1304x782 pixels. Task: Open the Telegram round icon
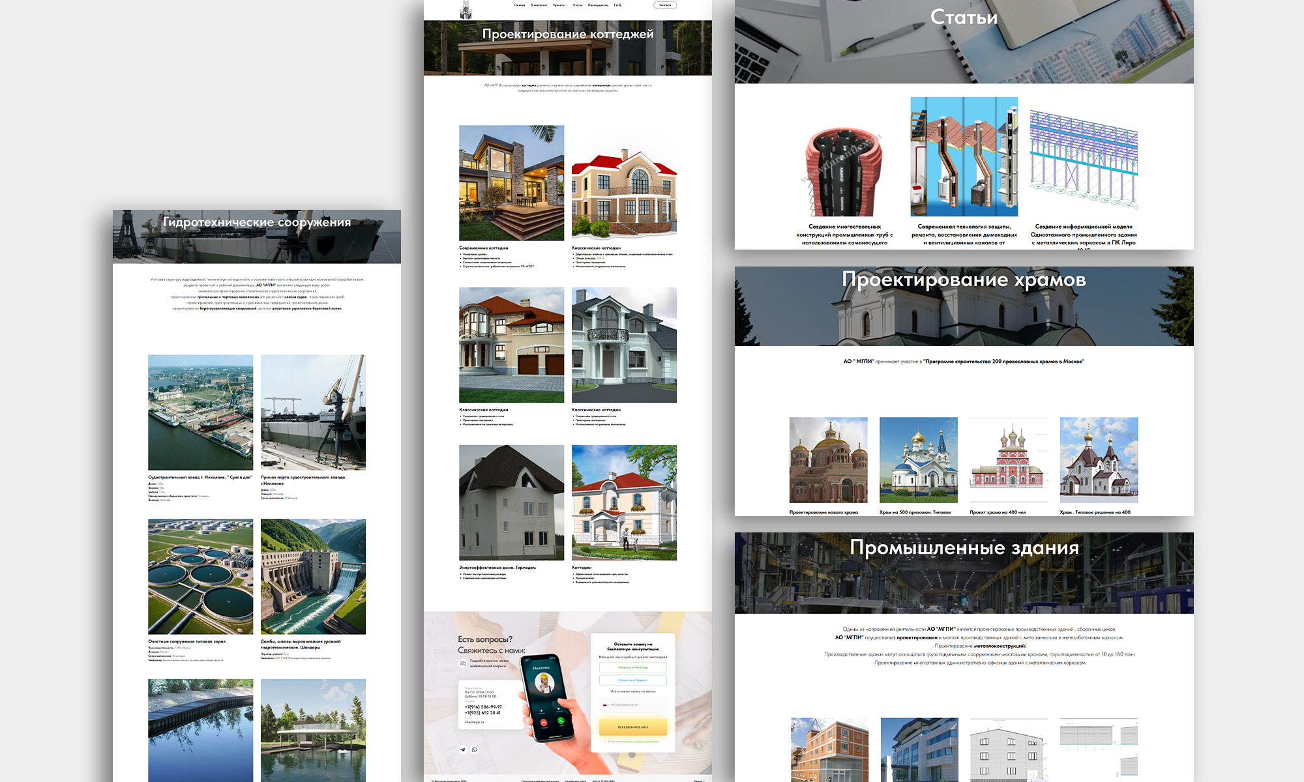(x=463, y=749)
